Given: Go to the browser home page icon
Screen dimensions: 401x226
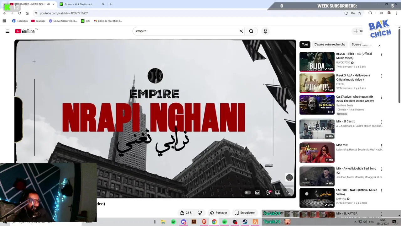Looking at the screenshot, I should [27, 13].
